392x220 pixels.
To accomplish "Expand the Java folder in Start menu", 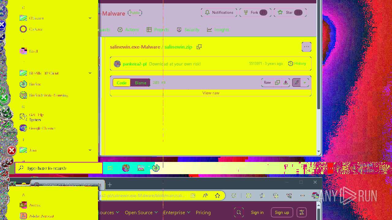I will pyautogui.click(x=55, y=150).
